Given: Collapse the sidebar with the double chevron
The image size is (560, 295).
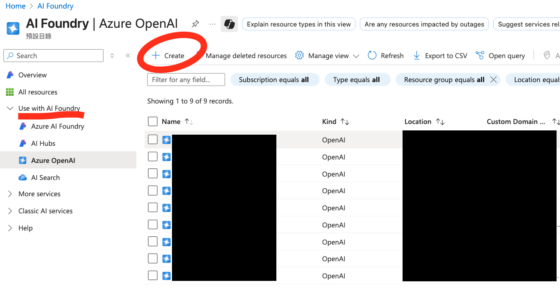Looking at the screenshot, I should coord(127,56).
